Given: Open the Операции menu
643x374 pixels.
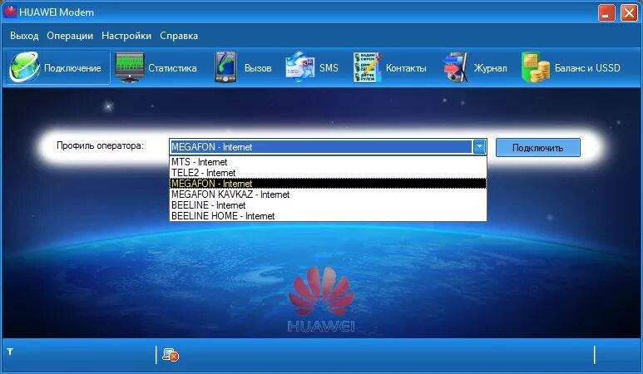Looking at the screenshot, I should click(70, 36).
